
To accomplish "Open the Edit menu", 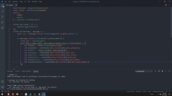I will click(x=9, y=2).
